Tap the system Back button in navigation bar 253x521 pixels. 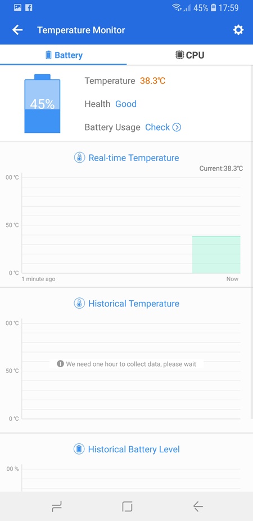click(x=198, y=506)
